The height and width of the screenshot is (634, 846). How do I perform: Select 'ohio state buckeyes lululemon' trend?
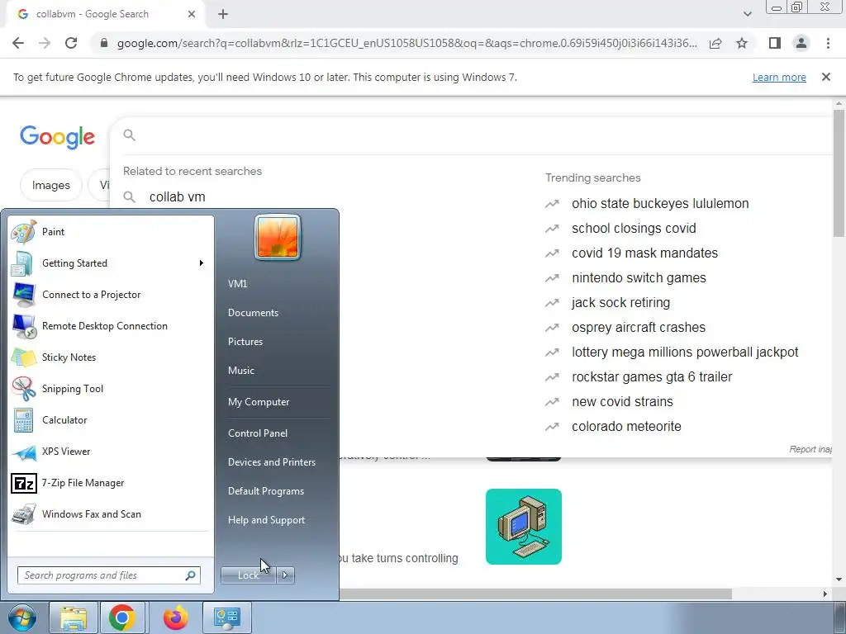pos(660,203)
